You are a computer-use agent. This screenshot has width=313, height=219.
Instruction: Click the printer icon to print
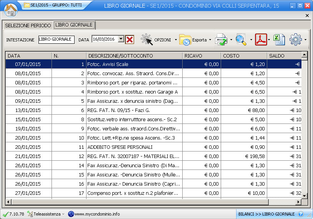221,40
